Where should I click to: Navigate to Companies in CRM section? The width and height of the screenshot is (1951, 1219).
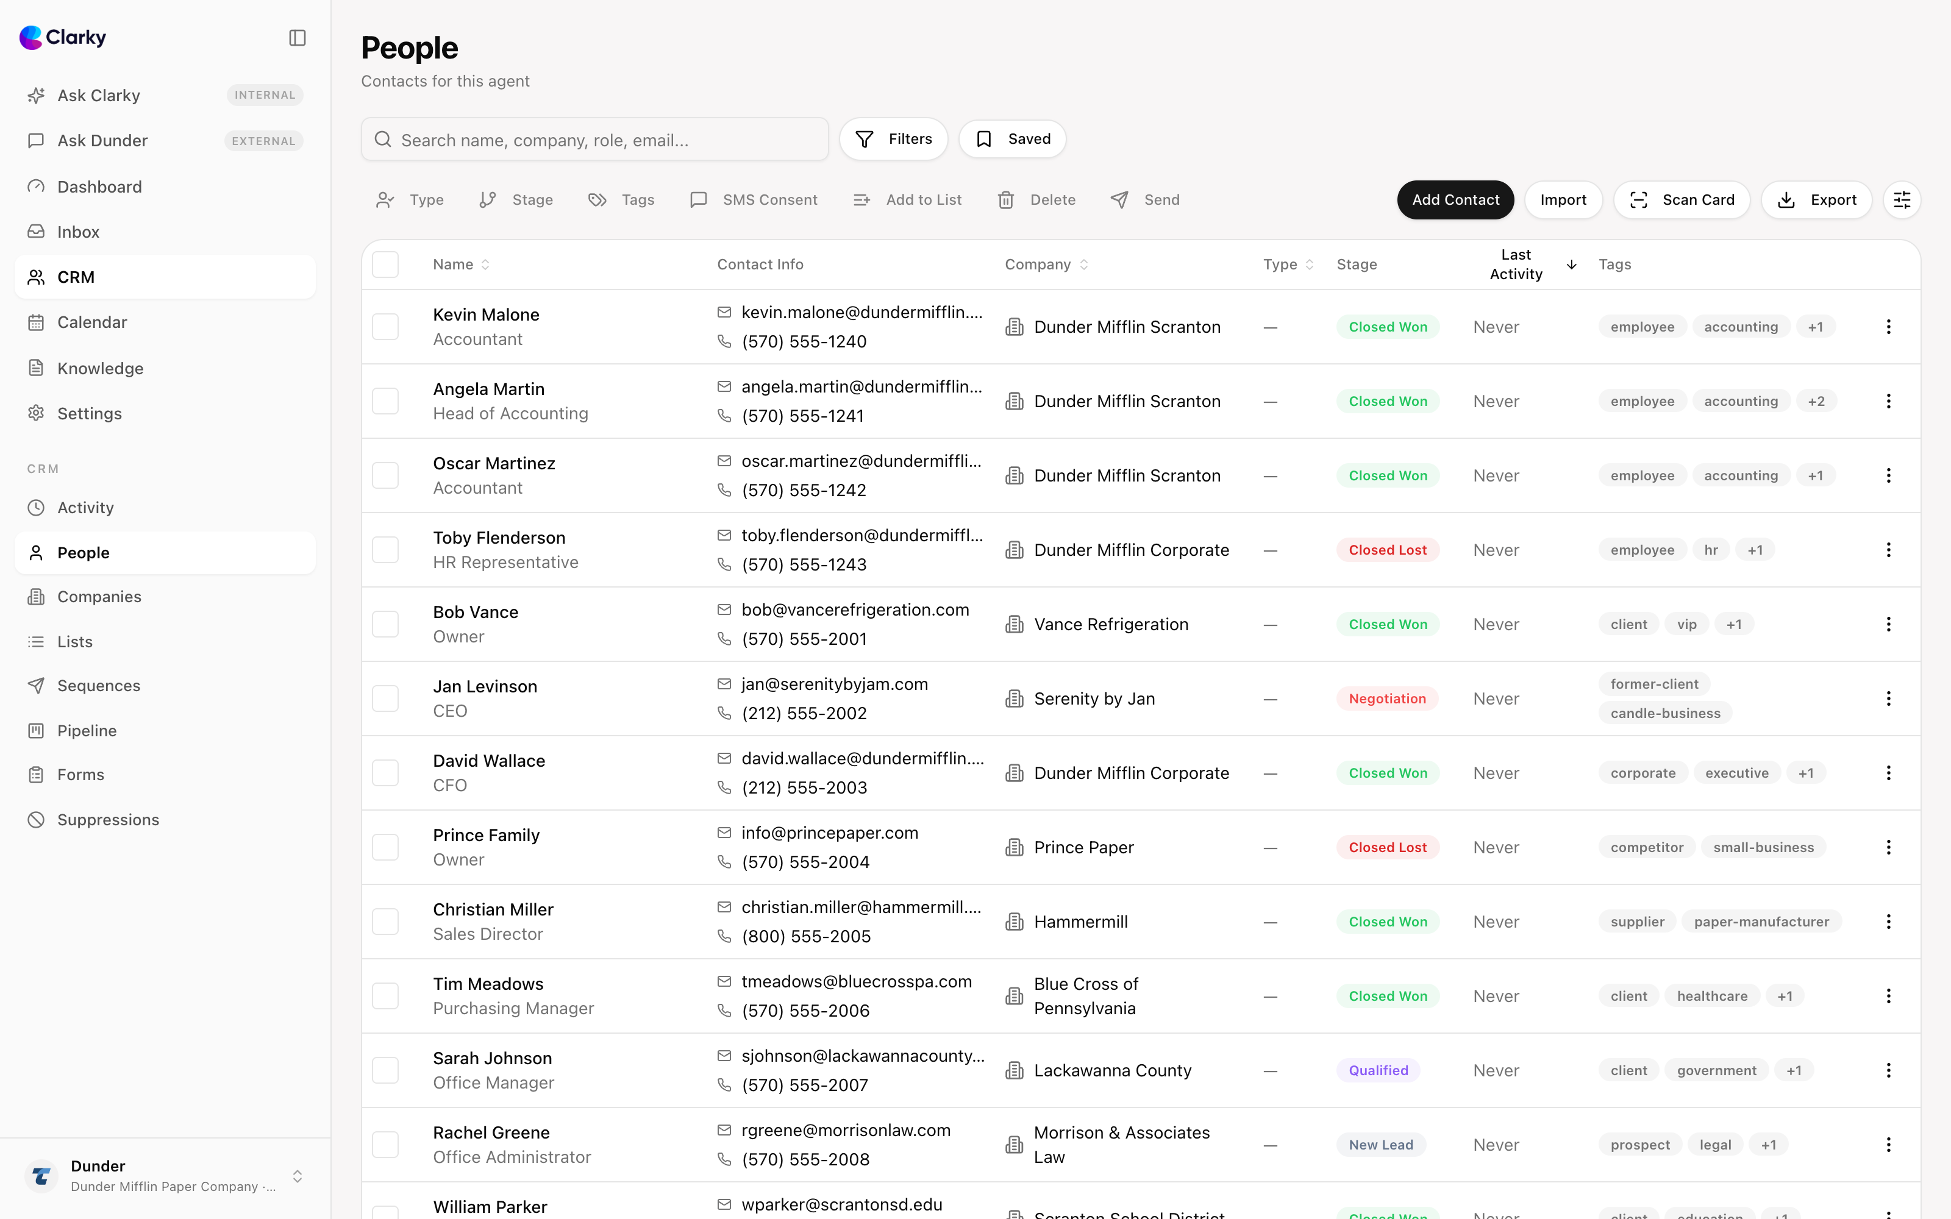(x=165, y=597)
